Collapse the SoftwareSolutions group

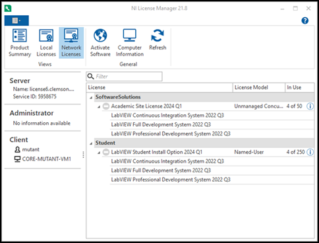(91, 97)
